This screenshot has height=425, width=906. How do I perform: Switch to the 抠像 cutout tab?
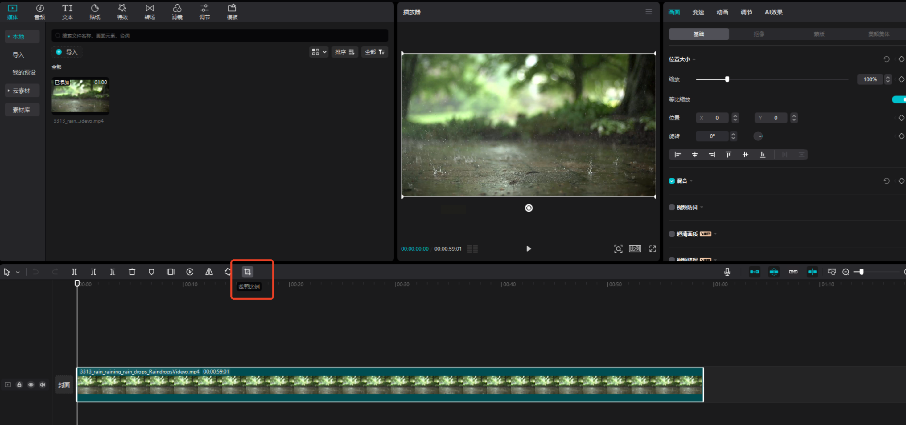[759, 34]
